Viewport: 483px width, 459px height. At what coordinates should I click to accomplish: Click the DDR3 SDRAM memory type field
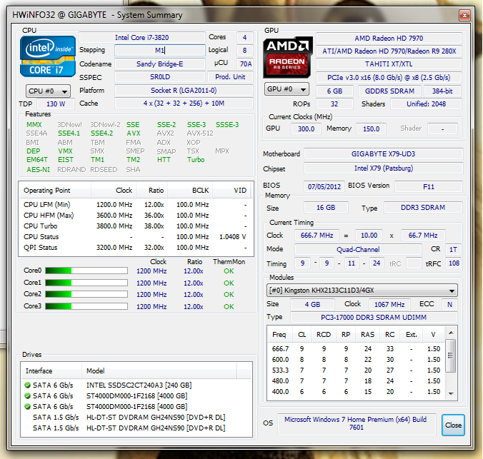click(x=423, y=208)
